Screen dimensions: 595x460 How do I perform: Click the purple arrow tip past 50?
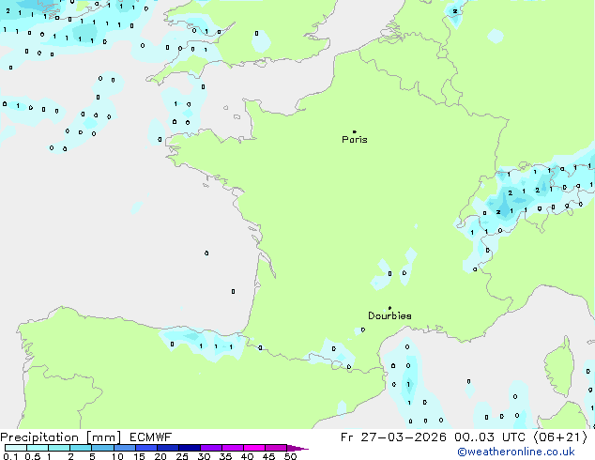click(297, 448)
